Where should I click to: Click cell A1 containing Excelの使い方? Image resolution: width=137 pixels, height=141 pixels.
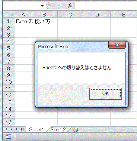tap(23, 21)
